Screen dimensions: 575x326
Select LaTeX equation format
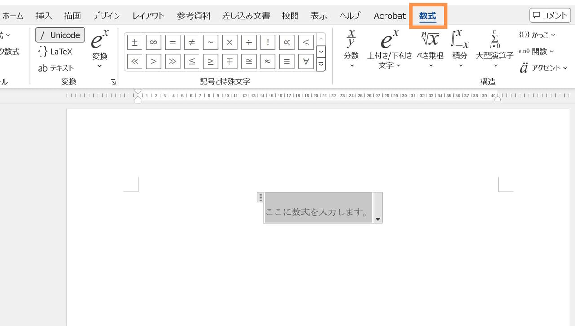click(55, 52)
